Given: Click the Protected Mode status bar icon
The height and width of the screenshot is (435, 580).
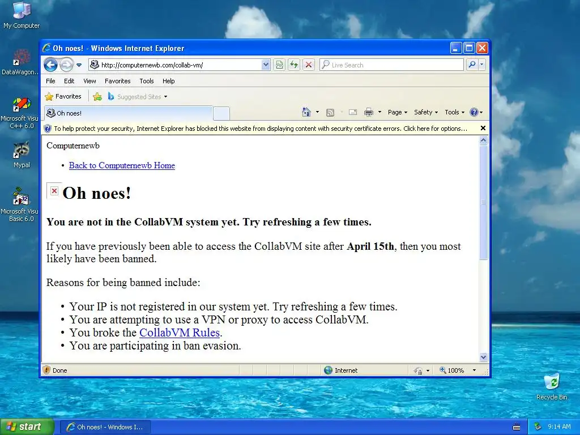Looking at the screenshot, I should 418,370.
